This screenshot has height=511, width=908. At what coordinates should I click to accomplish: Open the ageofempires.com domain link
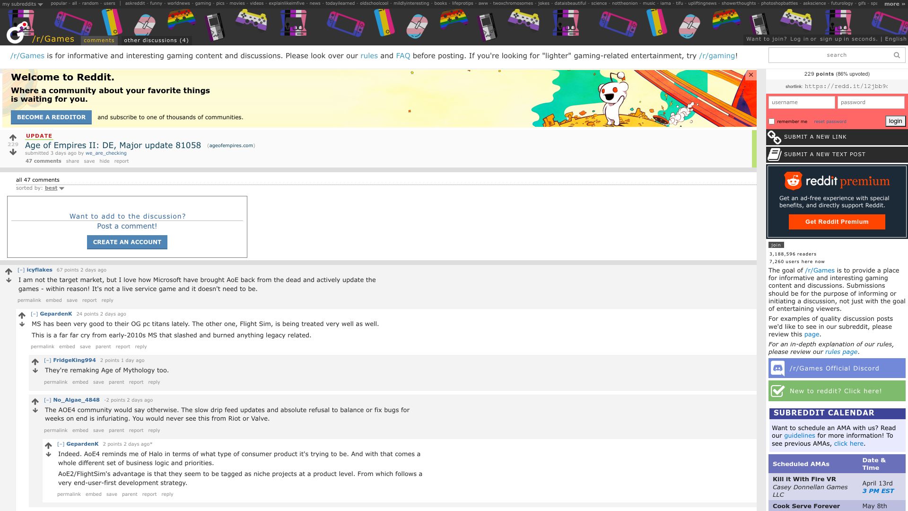(231, 146)
